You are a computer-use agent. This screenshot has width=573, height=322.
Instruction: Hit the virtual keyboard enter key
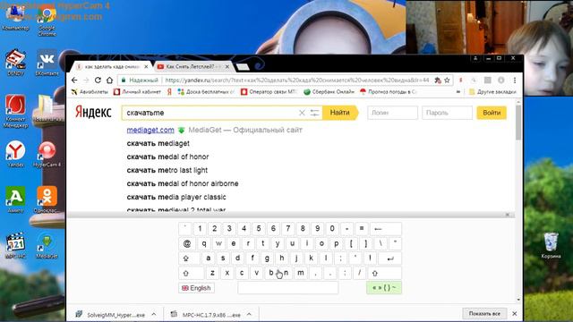coord(390,258)
